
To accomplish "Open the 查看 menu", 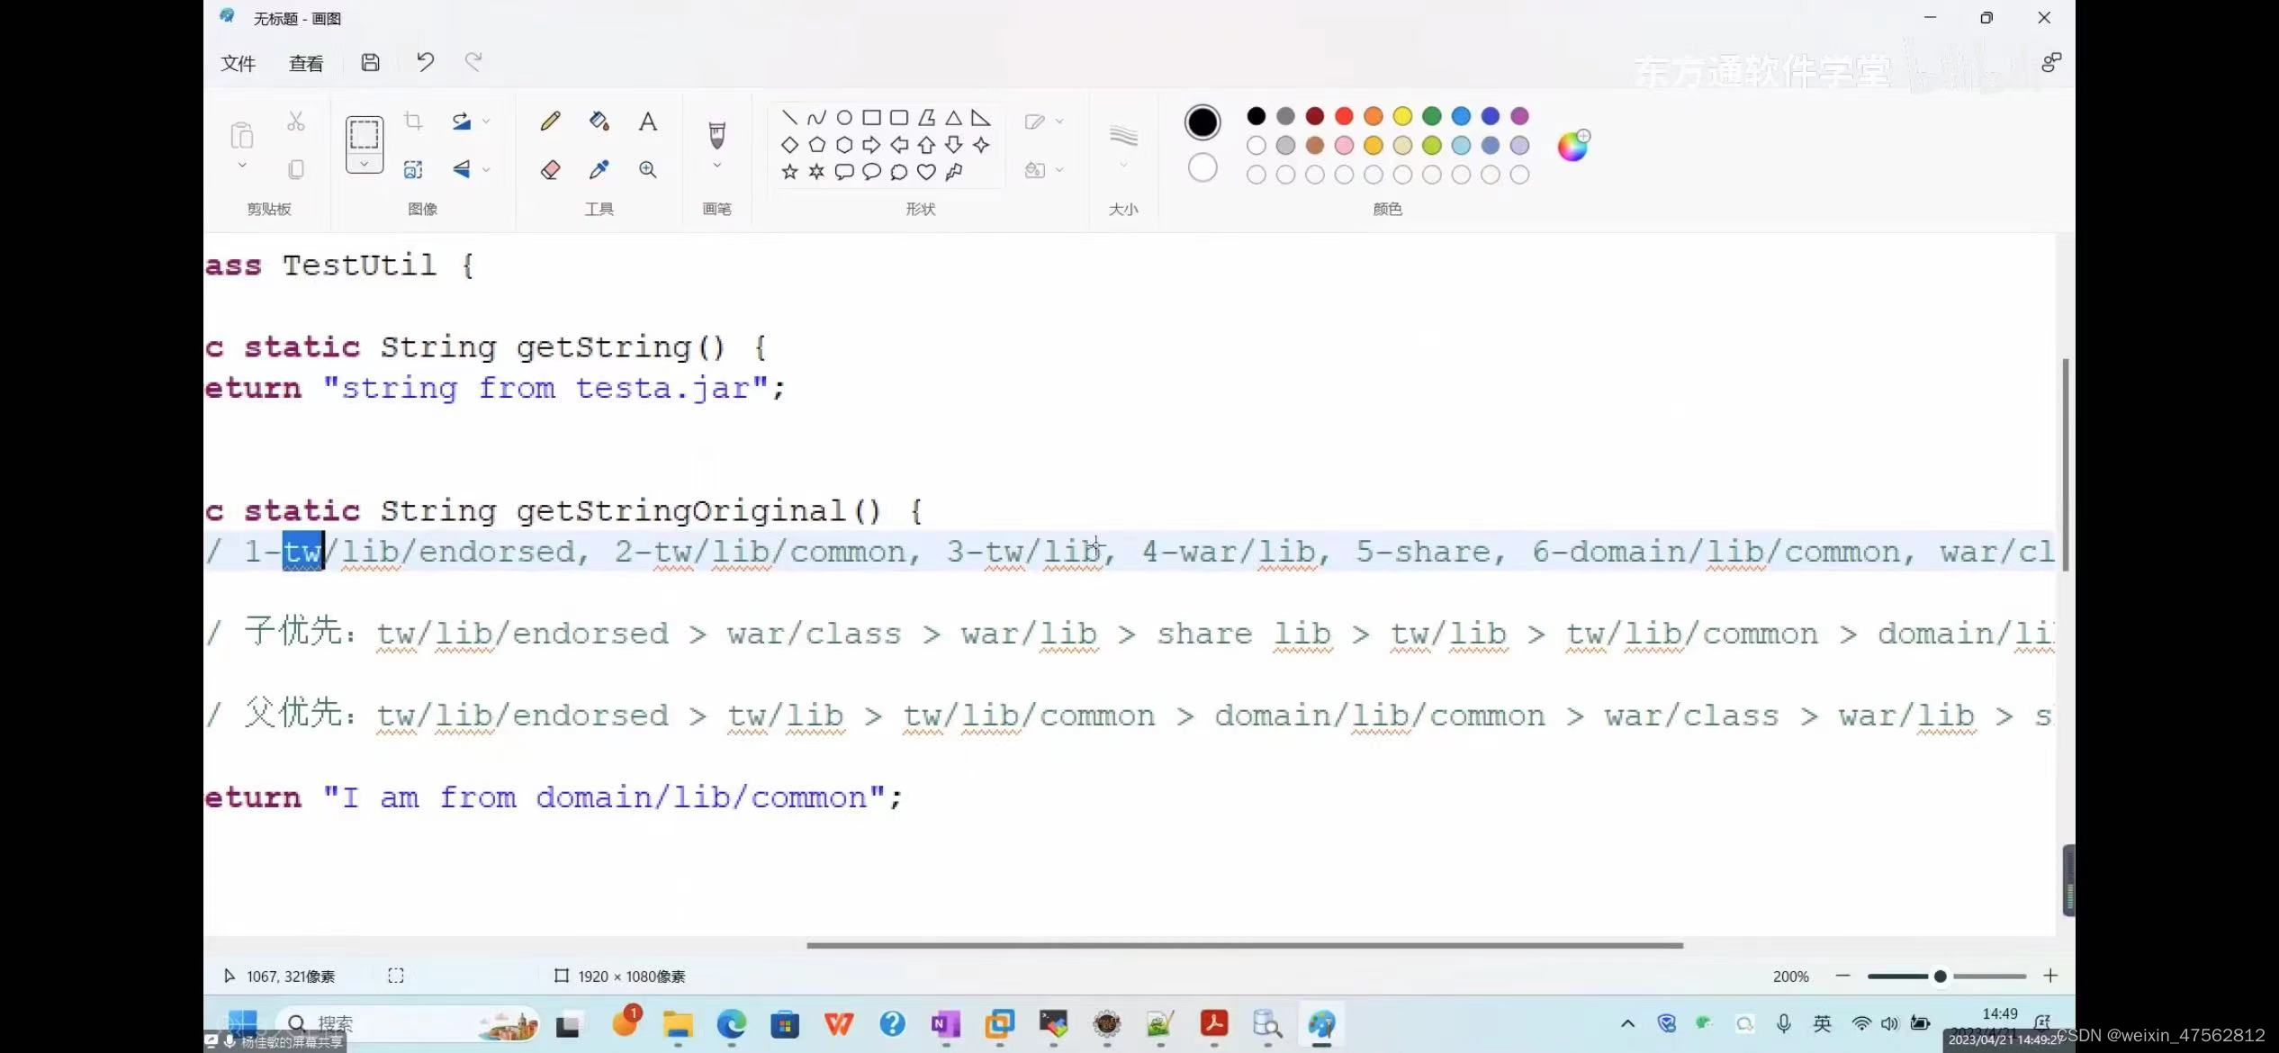I will (x=306, y=63).
